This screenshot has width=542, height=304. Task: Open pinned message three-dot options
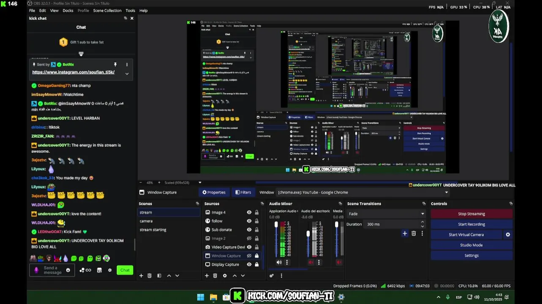[x=127, y=65]
